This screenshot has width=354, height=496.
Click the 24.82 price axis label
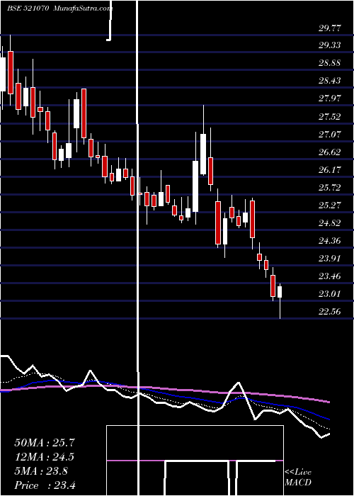tap(330, 224)
